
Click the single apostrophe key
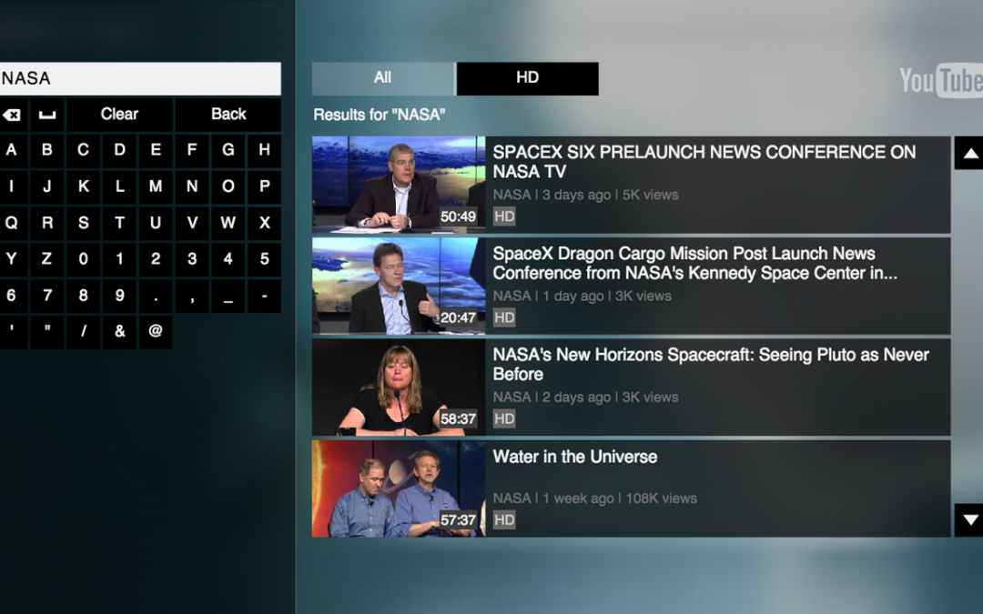[x=12, y=331]
